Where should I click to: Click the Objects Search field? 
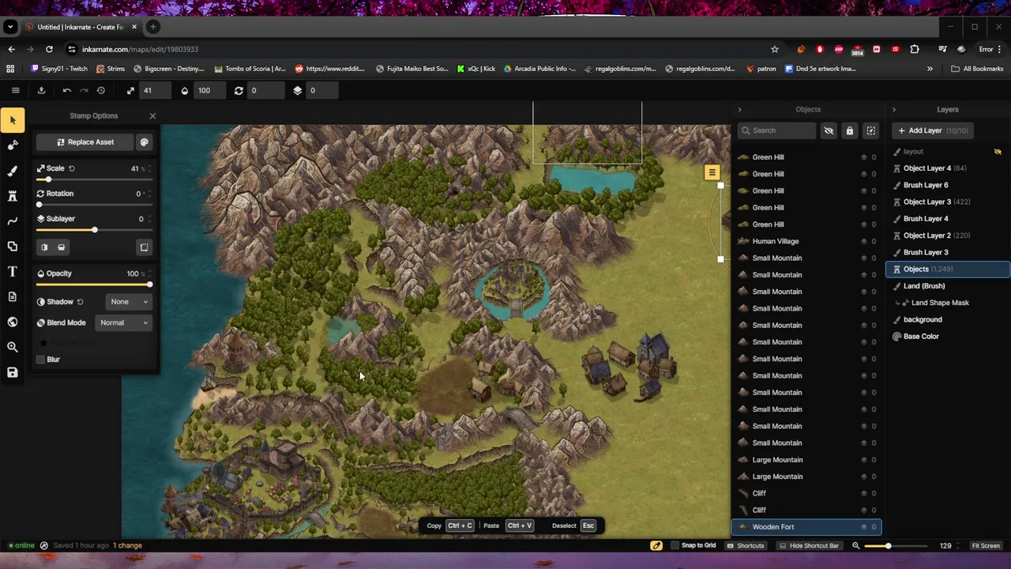pos(776,130)
